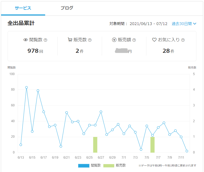The width and height of the screenshot is (204, 172).
Task: Click the yen icon for 販売額
Action: [114, 40]
